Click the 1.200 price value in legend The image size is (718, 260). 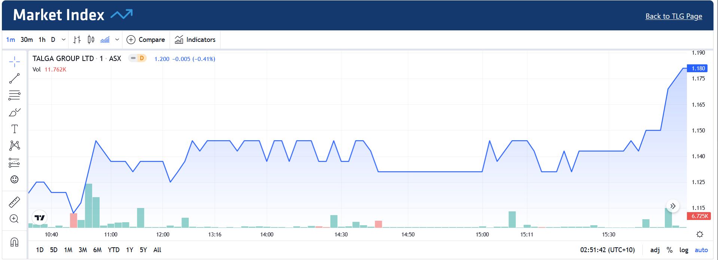pyautogui.click(x=162, y=59)
